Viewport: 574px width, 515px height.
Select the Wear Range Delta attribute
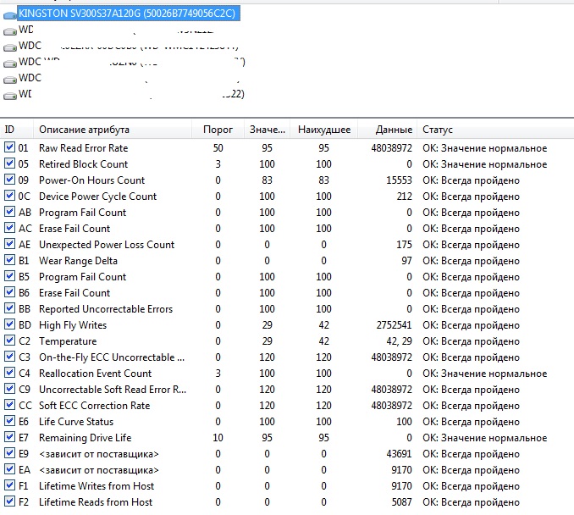point(78,261)
